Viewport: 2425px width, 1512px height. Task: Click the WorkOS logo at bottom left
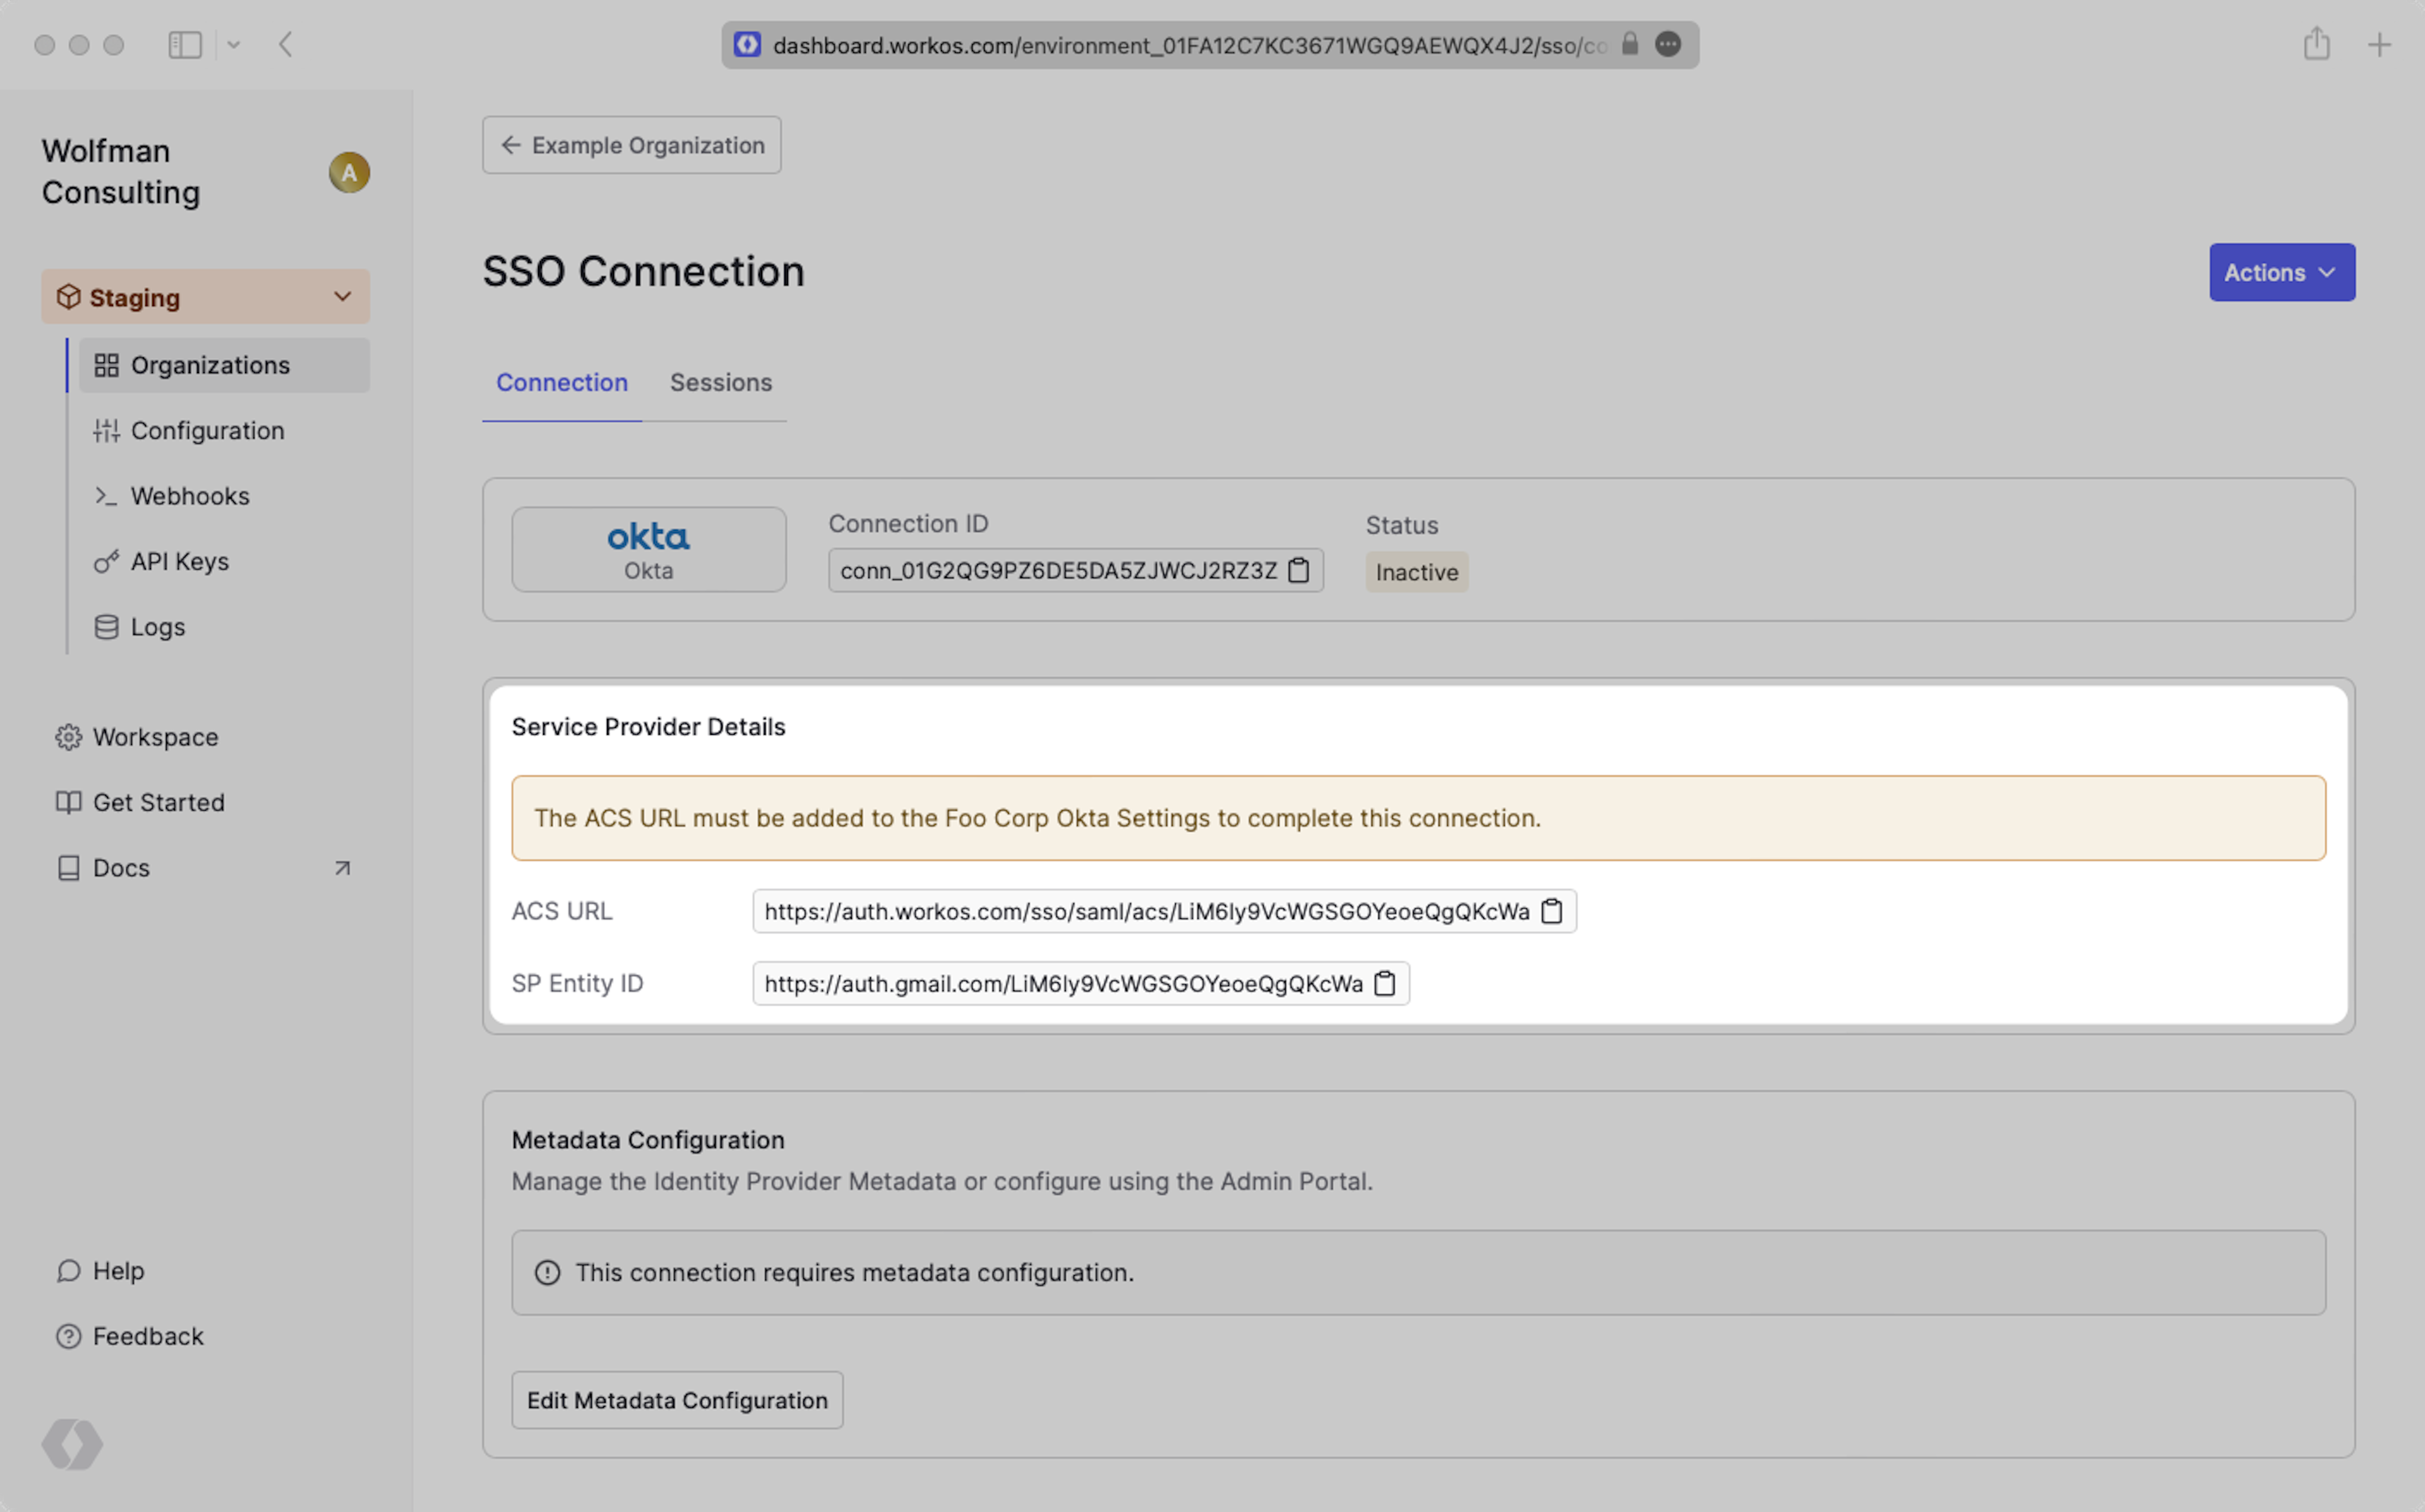[72, 1444]
